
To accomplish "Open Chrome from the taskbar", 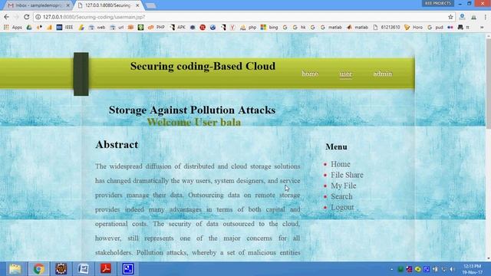I will pyautogui.click(x=39, y=269).
